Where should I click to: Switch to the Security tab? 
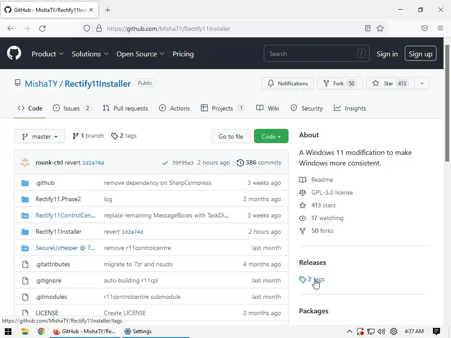[307, 108]
